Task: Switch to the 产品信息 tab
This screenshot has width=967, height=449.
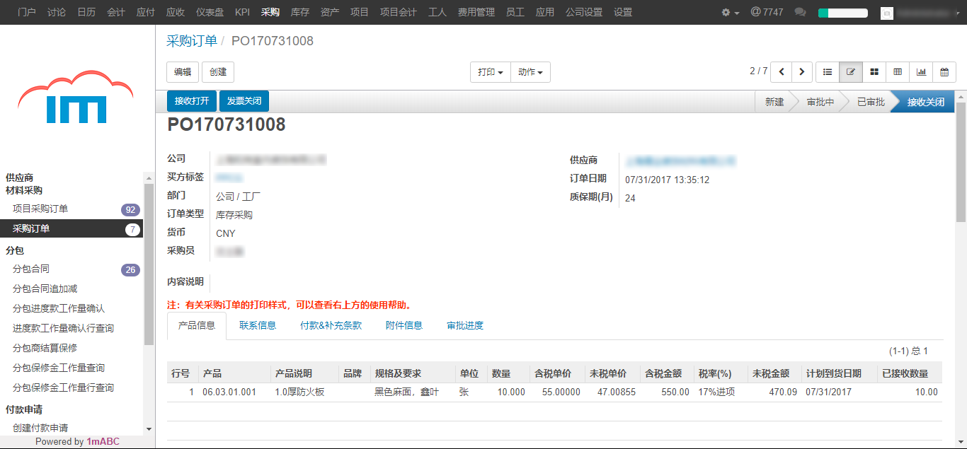Action: click(x=197, y=326)
